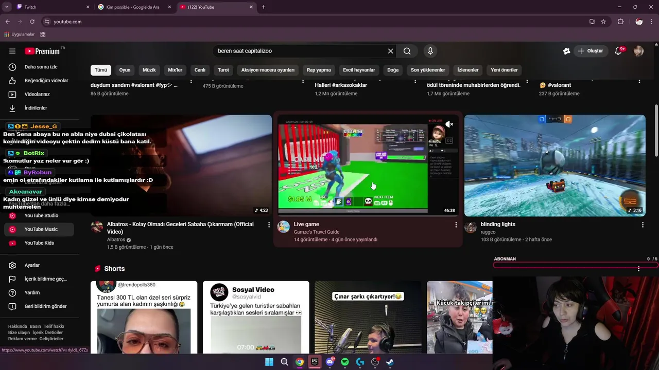Open Videolarınız in sidebar

[39, 94]
